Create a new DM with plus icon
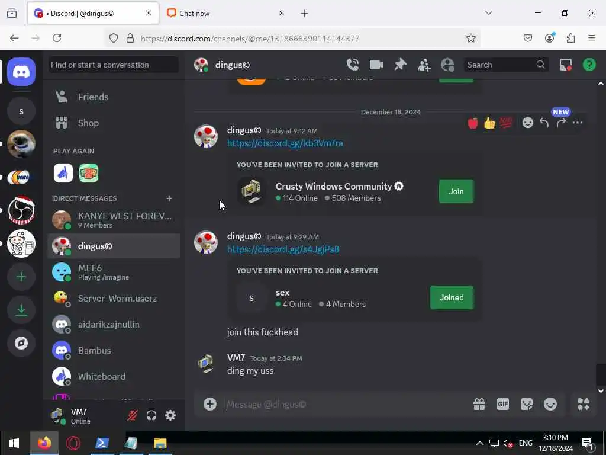606x455 pixels. (169, 198)
